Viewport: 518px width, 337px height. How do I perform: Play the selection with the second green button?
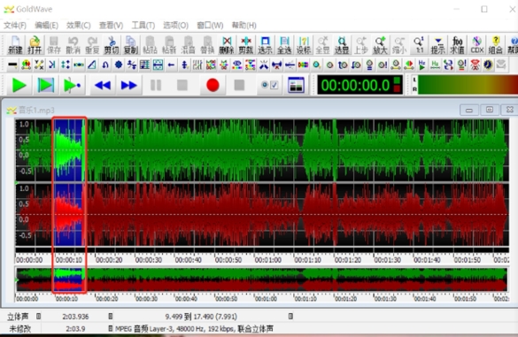click(x=45, y=86)
